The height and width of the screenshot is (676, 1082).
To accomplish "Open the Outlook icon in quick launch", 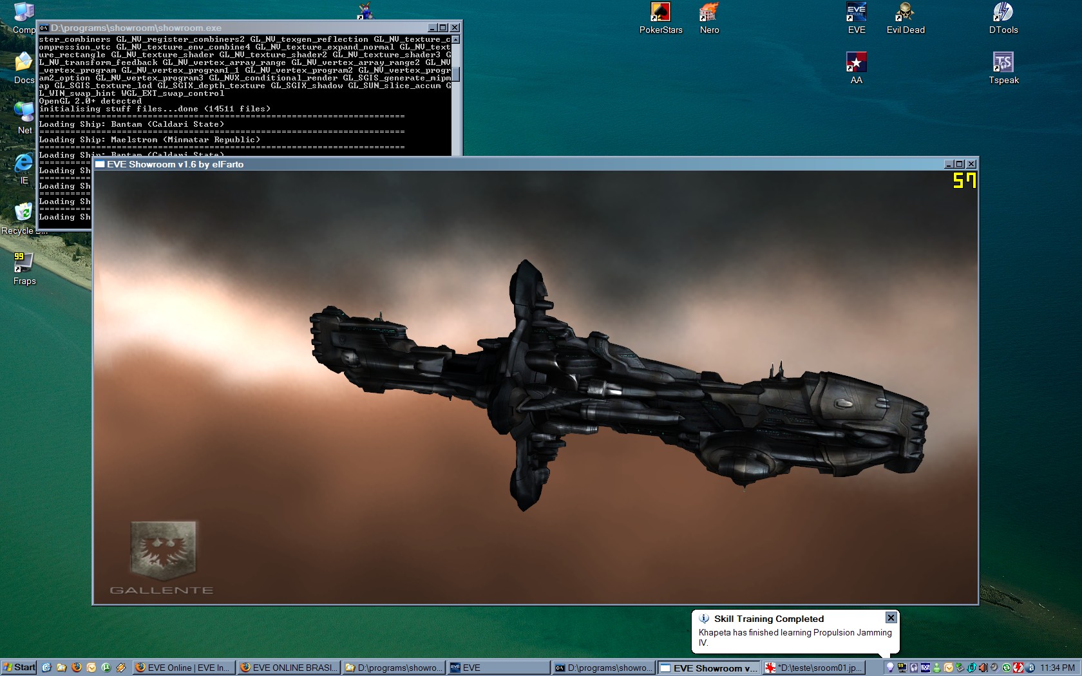I will pos(91,668).
